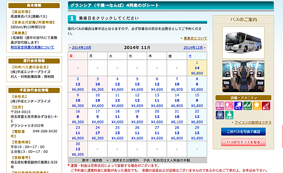
Task: Select November 17 boarding date
Action: tap(98, 117)
